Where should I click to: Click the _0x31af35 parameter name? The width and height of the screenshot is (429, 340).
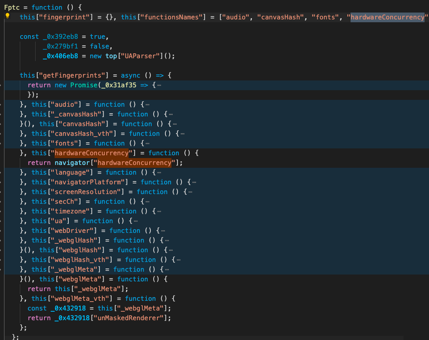[x=119, y=85]
